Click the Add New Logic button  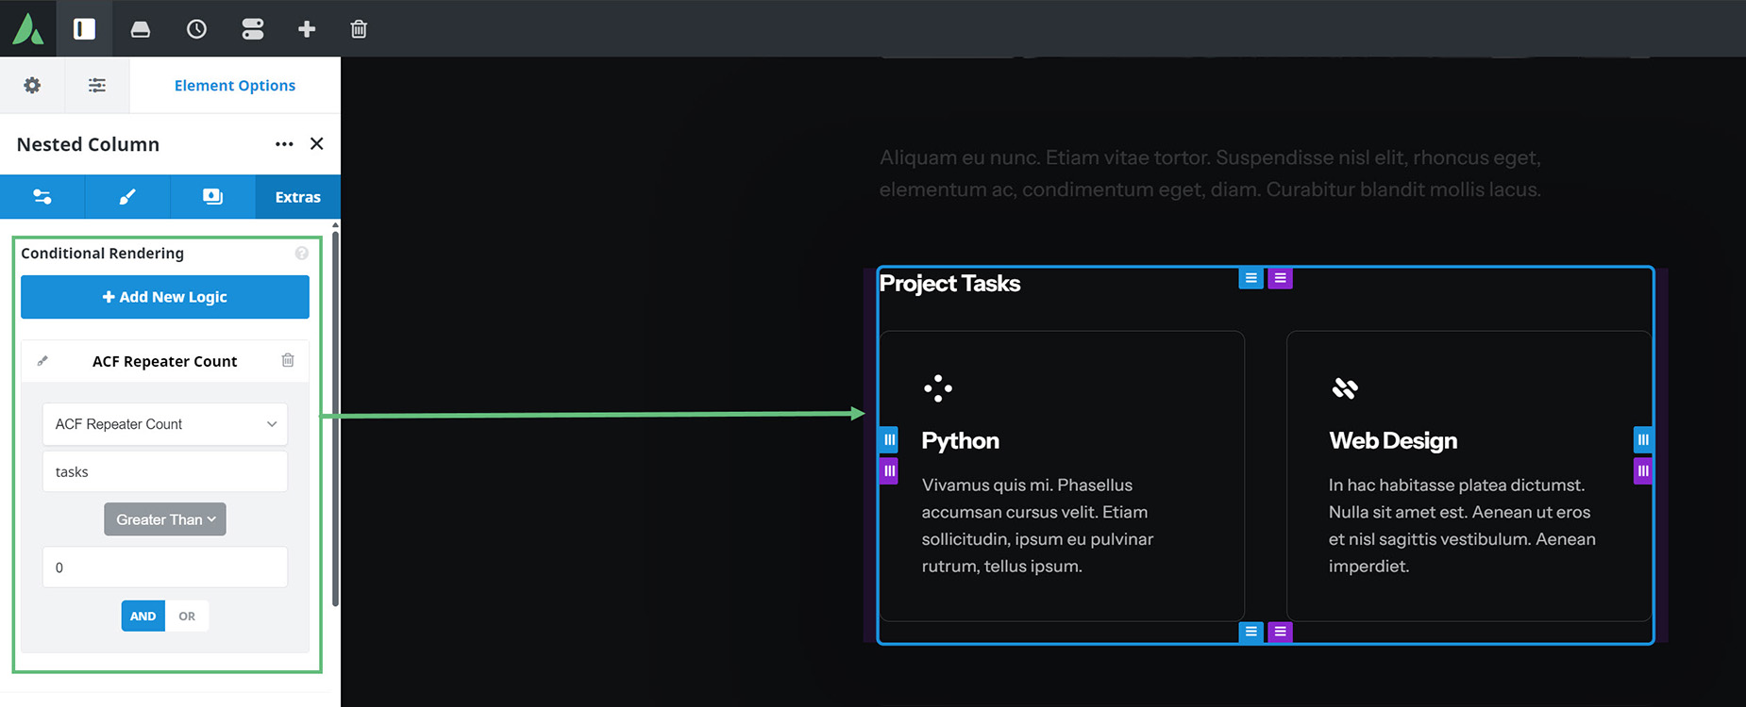[164, 297]
